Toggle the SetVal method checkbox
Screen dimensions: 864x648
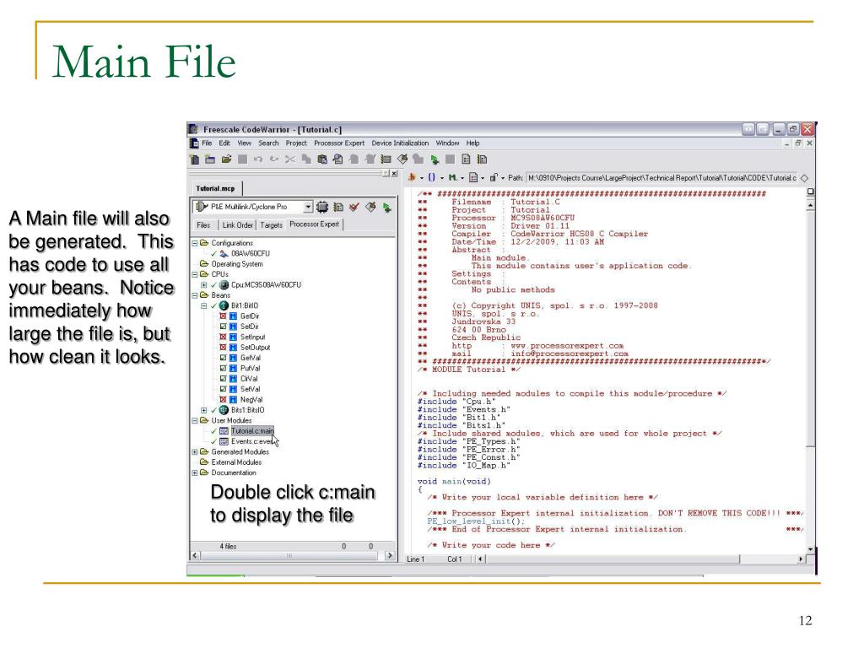[223, 389]
